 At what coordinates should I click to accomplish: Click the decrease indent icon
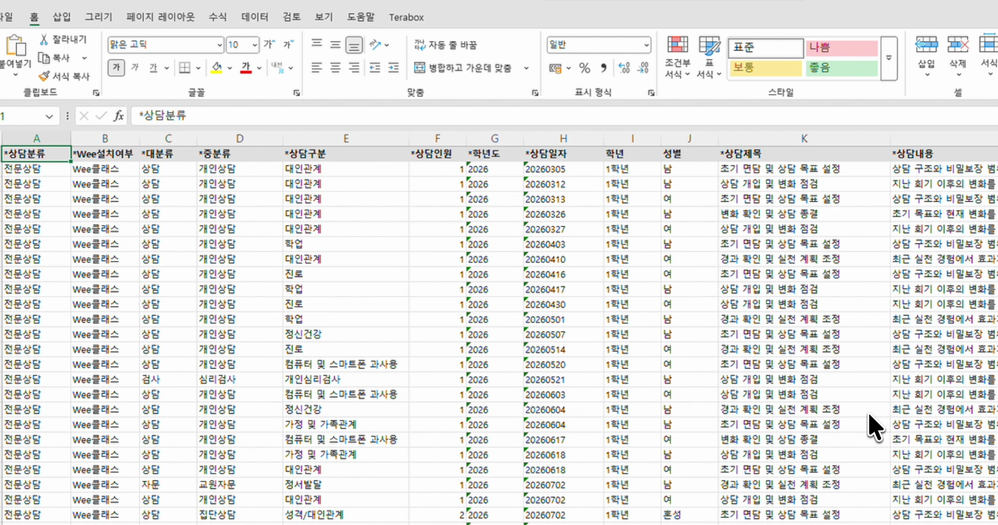point(375,68)
